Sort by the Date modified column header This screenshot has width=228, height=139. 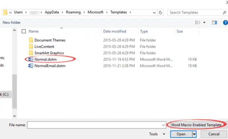click(115, 31)
